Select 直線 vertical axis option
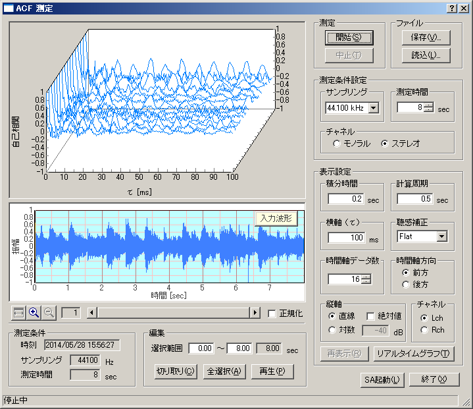This screenshot has height=409, width=473. tap(332, 316)
